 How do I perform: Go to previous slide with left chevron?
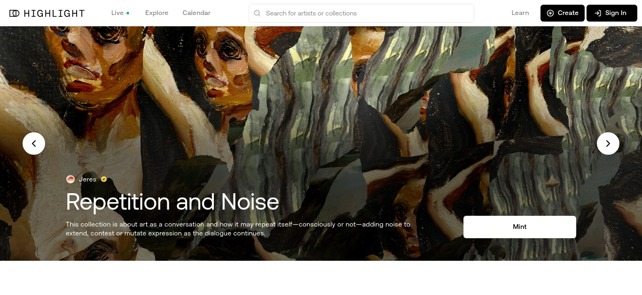pos(34,144)
